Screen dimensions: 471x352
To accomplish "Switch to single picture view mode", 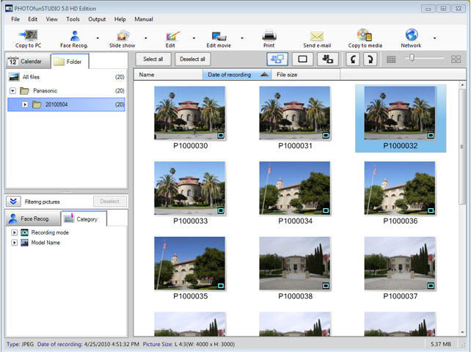I will (x=302, y=59).
